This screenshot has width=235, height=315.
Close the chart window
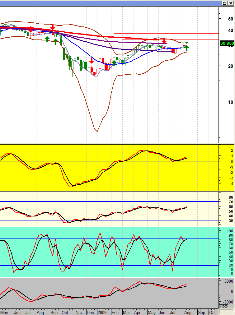pyautogui.click(x=231, y=3)
